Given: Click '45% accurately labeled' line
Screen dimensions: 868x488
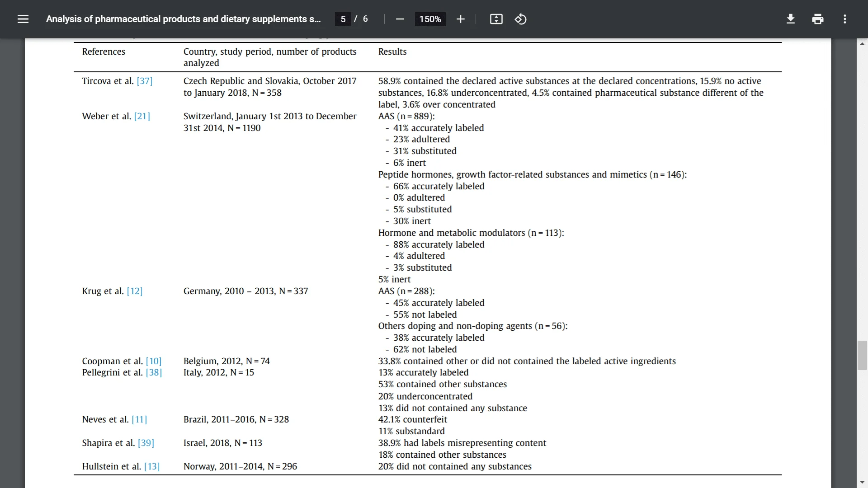Looking at the screenshot, I should point(439,303).
